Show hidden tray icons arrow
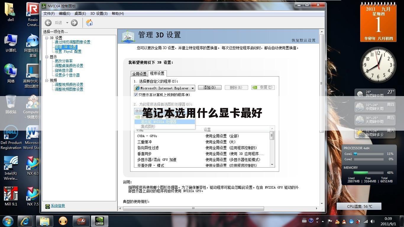The height and width of the screenshot is (227, 404). 323,221
